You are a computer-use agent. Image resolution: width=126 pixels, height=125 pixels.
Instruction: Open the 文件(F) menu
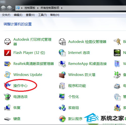(x=6, y=15)
